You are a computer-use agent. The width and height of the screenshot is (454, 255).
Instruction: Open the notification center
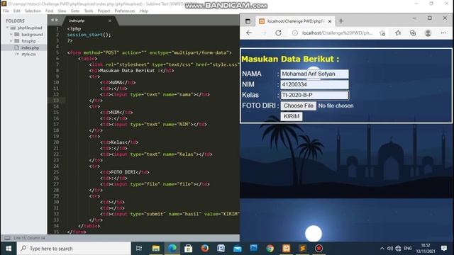click(x=444, y=249)
